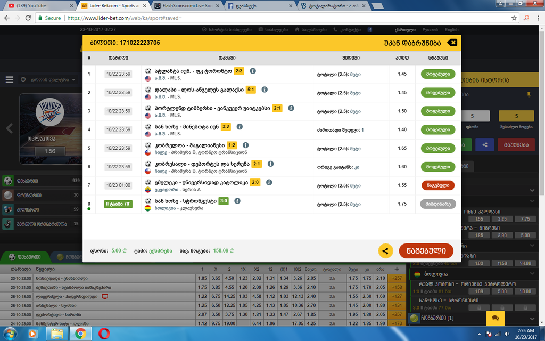Click the red გაუქმება button
Viewport: 545px width, 341px height.
coord(516,145)
